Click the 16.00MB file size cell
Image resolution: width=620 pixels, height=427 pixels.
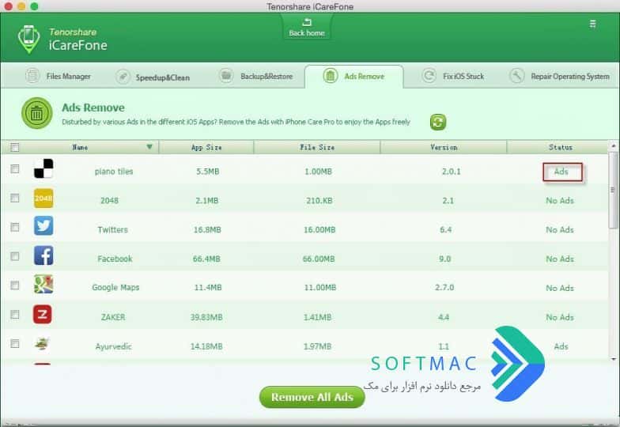coord(319,229)
